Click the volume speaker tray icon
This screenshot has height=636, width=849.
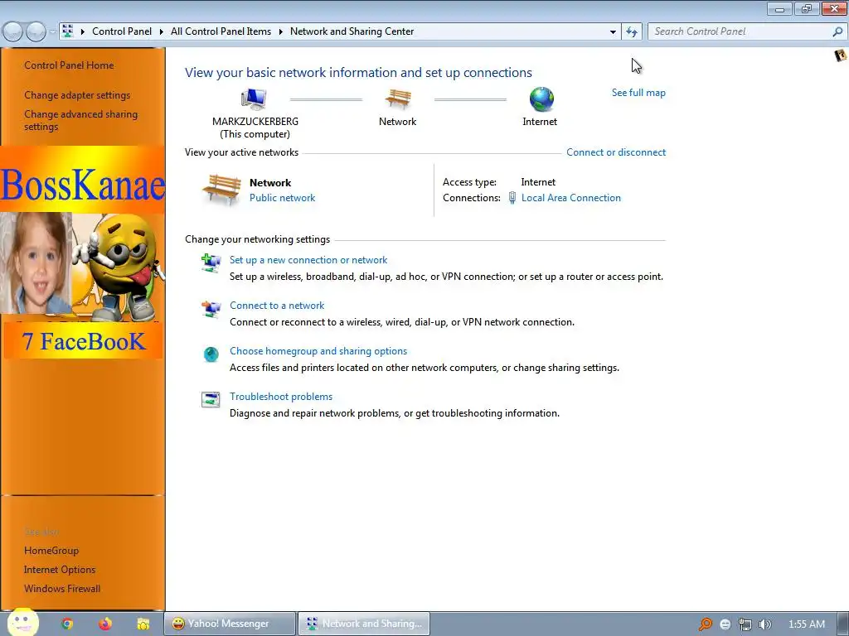[x=764, y=624]
